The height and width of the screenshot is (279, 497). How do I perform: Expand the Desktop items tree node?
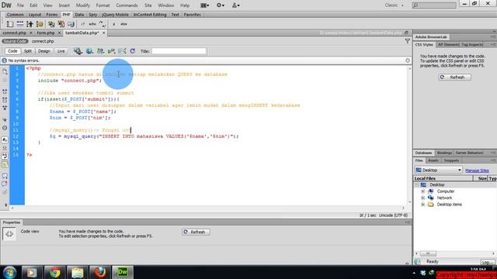[x=422, y=205]
